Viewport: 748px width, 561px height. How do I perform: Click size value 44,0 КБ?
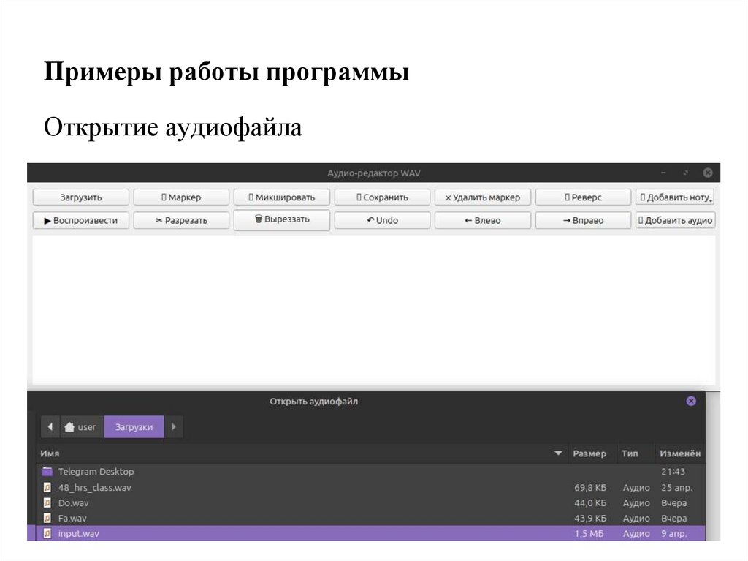pos(590,502)
